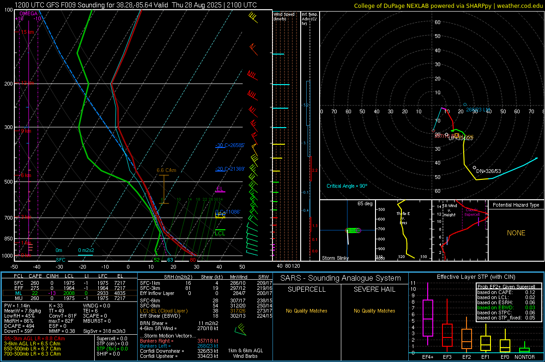Click the SR Wind v. Height panel title
Viewport: 545px width, 362px height.
[449, 210]
